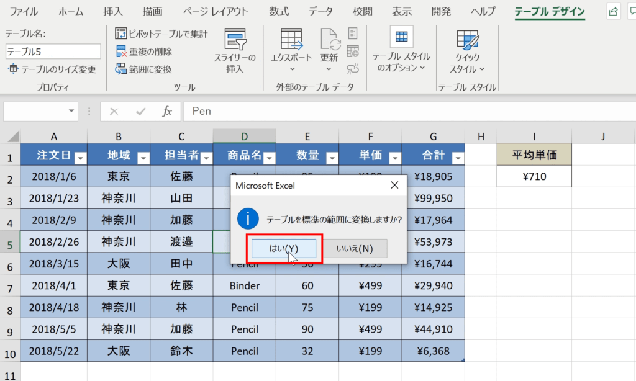This screenshot has height=381, width=636.
Task: Open the 担当者 column filter dropdown
Action: point(206,158)
